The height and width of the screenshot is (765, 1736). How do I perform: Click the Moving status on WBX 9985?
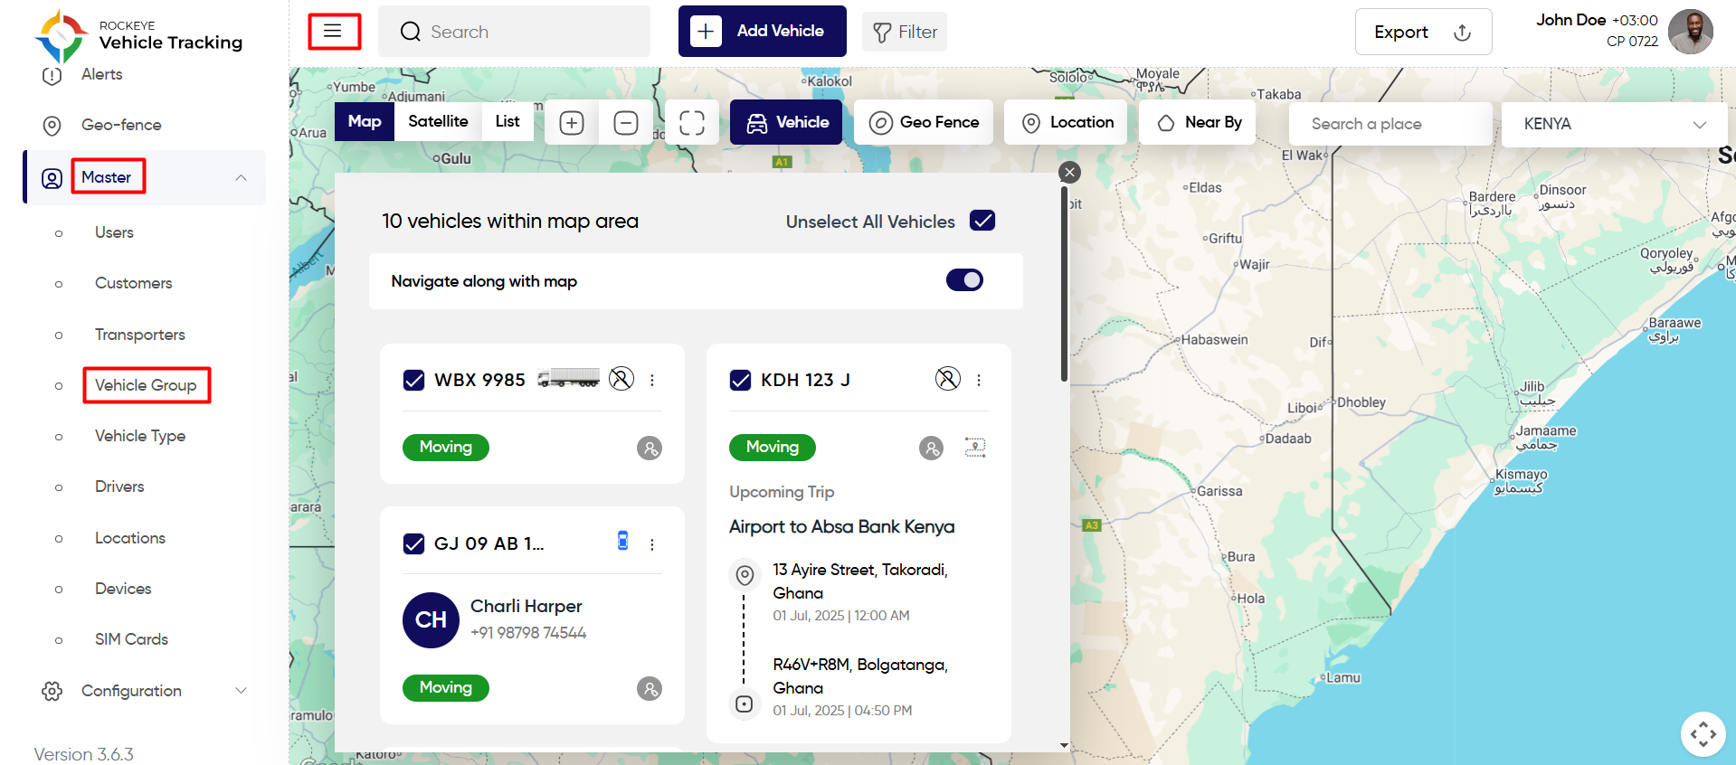446,448
